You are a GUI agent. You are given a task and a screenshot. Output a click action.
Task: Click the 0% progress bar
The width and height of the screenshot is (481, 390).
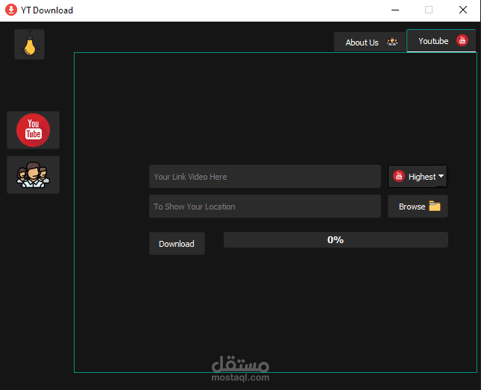[x=336, y=239]
